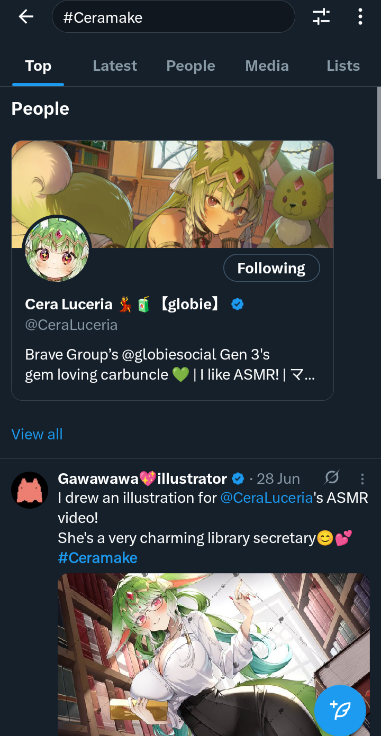The width and height of the screenshot is (381, 736).
Task: Switch to the Latest tab
Action: click(115, 66)
